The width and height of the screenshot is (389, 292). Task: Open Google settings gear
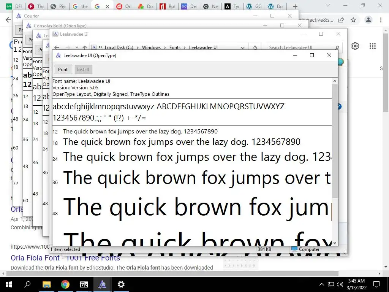pyautogui.click(x=355, y=46)
